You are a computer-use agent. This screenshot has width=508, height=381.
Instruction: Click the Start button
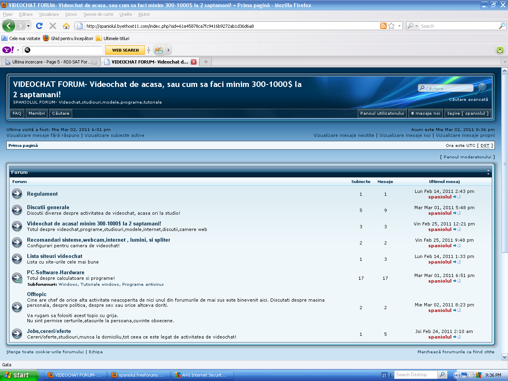(x=19, y=375)
